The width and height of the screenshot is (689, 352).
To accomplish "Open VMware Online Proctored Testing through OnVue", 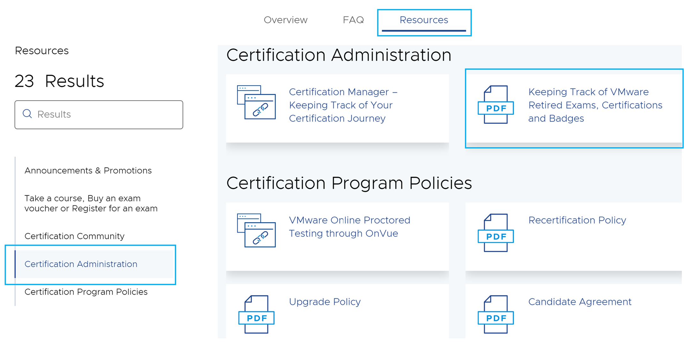I will point(349,227).
